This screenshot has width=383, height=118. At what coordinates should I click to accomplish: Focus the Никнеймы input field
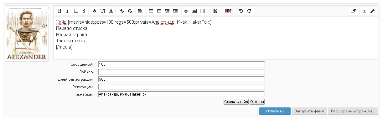coord(181,94)
